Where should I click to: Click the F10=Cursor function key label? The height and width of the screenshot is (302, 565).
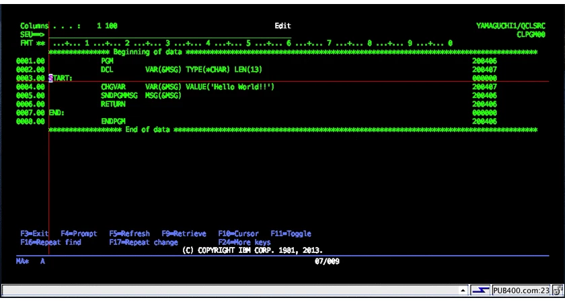coord(238,234)
